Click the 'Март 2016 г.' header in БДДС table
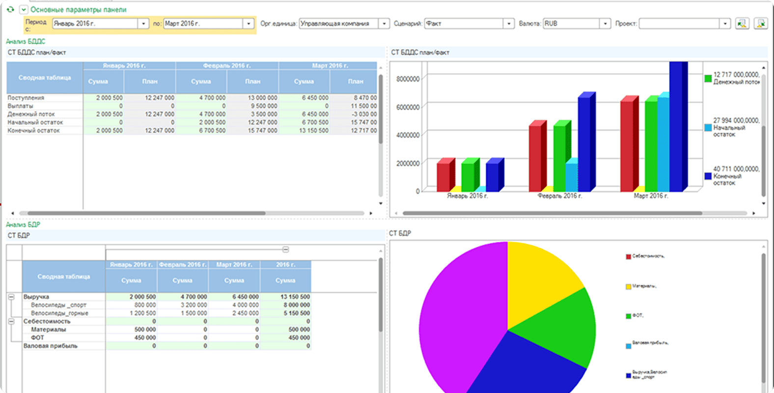The width and height of the screenshot is (774, 393). tap(328, 65)
